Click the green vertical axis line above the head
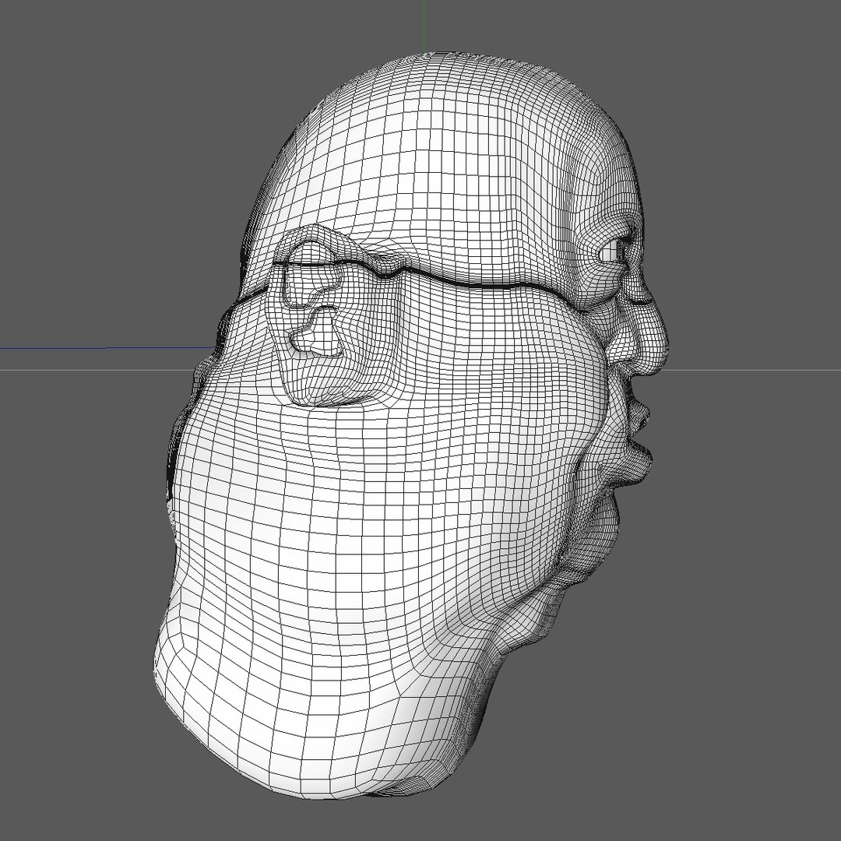The image size is (841, 841). click(424, 26)
